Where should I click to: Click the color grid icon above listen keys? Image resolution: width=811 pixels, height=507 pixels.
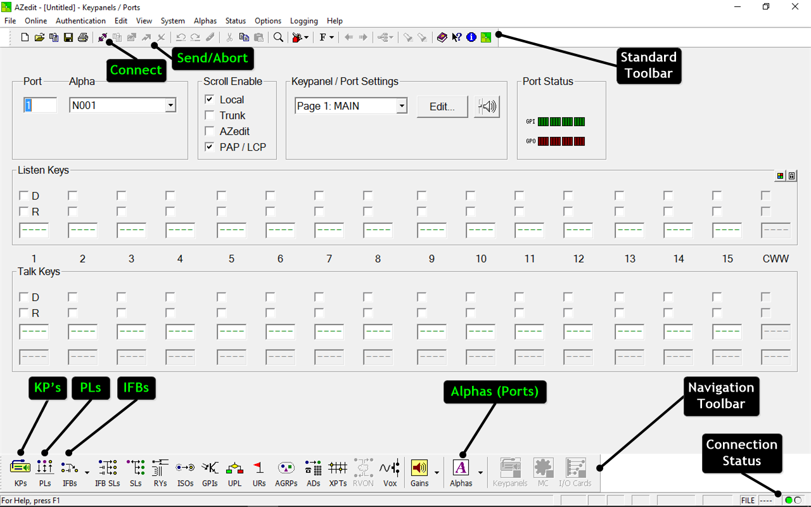click(x=781, y=176)
